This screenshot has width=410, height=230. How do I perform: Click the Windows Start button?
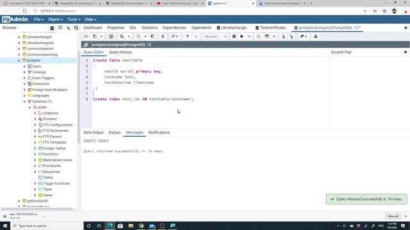(4, 226)
